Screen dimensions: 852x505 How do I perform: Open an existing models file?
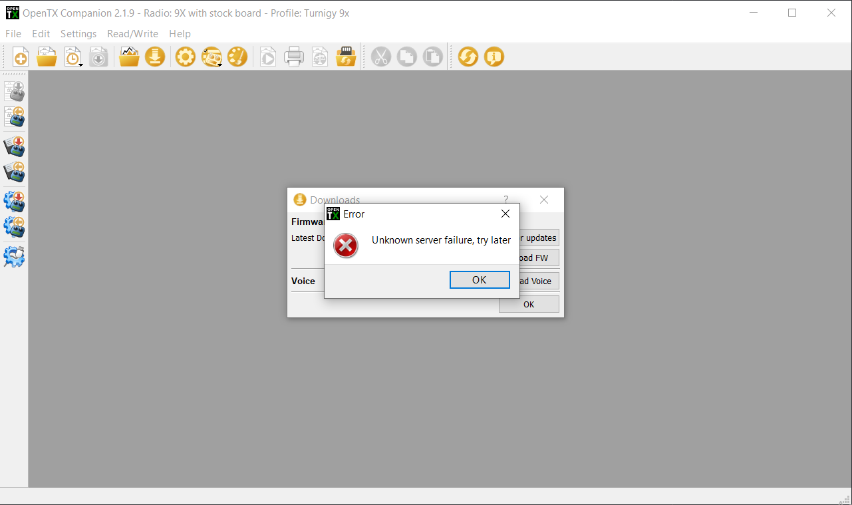46,57
